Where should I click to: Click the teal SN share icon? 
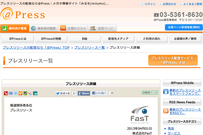point(35,93)
